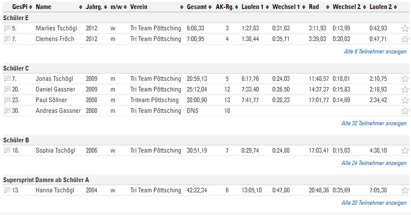Sort table by Name column arrows

pos(80,7)
